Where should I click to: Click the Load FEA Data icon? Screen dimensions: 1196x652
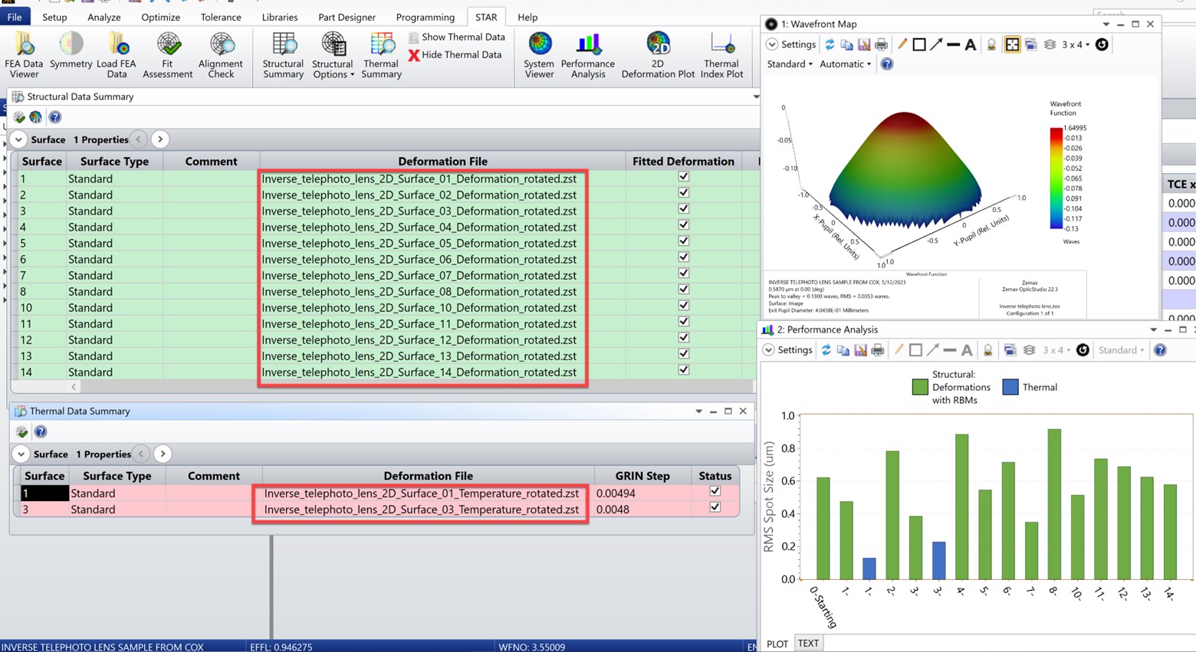tap(117, 55)
